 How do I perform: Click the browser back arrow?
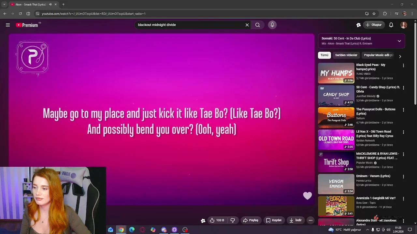(x=5, y=14)
